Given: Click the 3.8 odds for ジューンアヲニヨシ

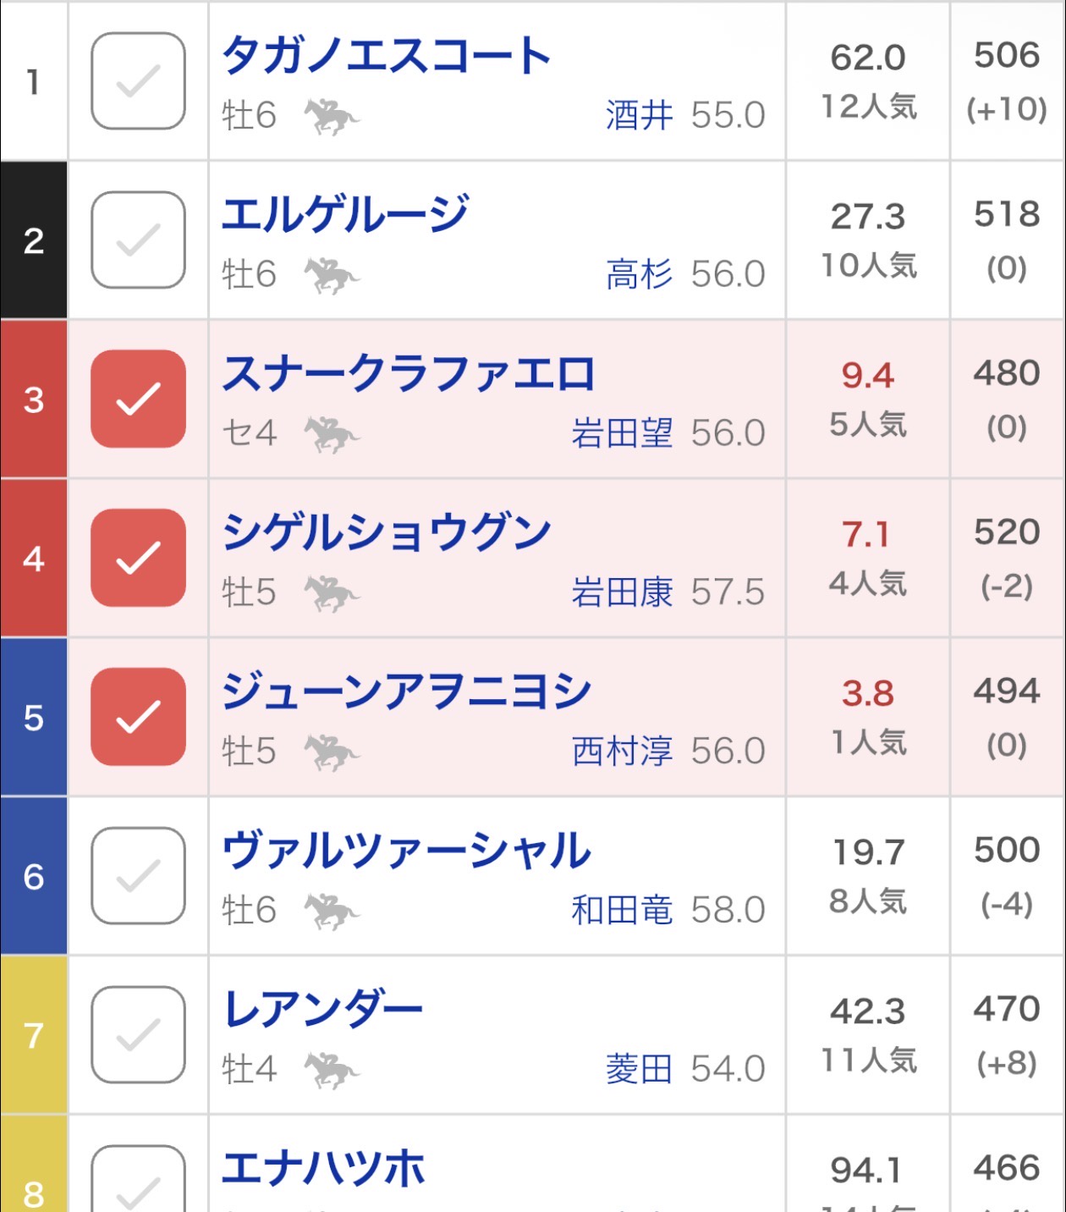Looking at the screenshot, I should tap(867, 694).
